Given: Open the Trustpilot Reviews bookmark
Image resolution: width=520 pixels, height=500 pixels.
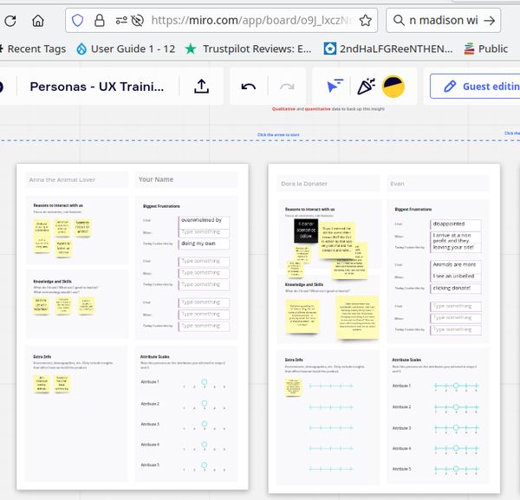Looking at the screenshot, I should [249, 49].
